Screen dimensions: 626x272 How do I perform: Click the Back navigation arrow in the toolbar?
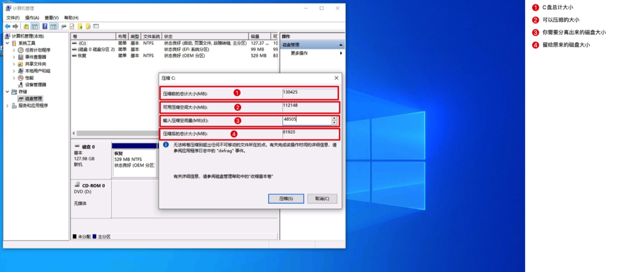[7, 26]
